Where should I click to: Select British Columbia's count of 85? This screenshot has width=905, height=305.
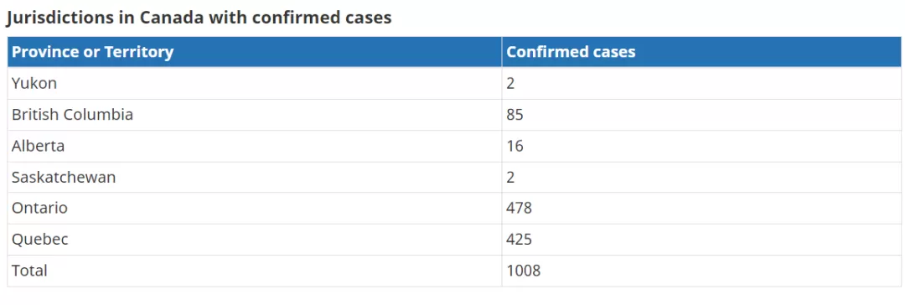(515, 114)
